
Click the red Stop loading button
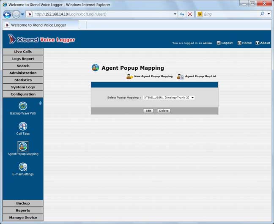[x=190, y=14]
